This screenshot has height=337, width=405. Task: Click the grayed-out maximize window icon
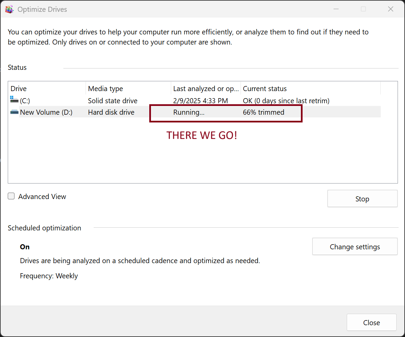[x=363, y=9]
